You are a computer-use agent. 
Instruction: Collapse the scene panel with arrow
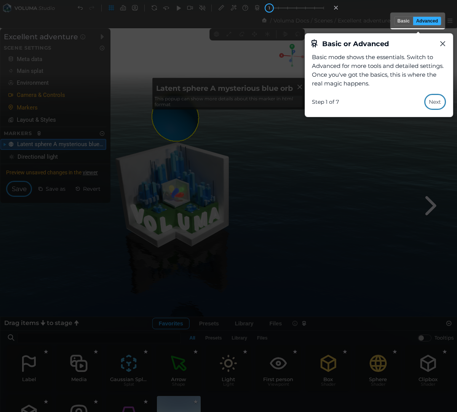point(102,37)
